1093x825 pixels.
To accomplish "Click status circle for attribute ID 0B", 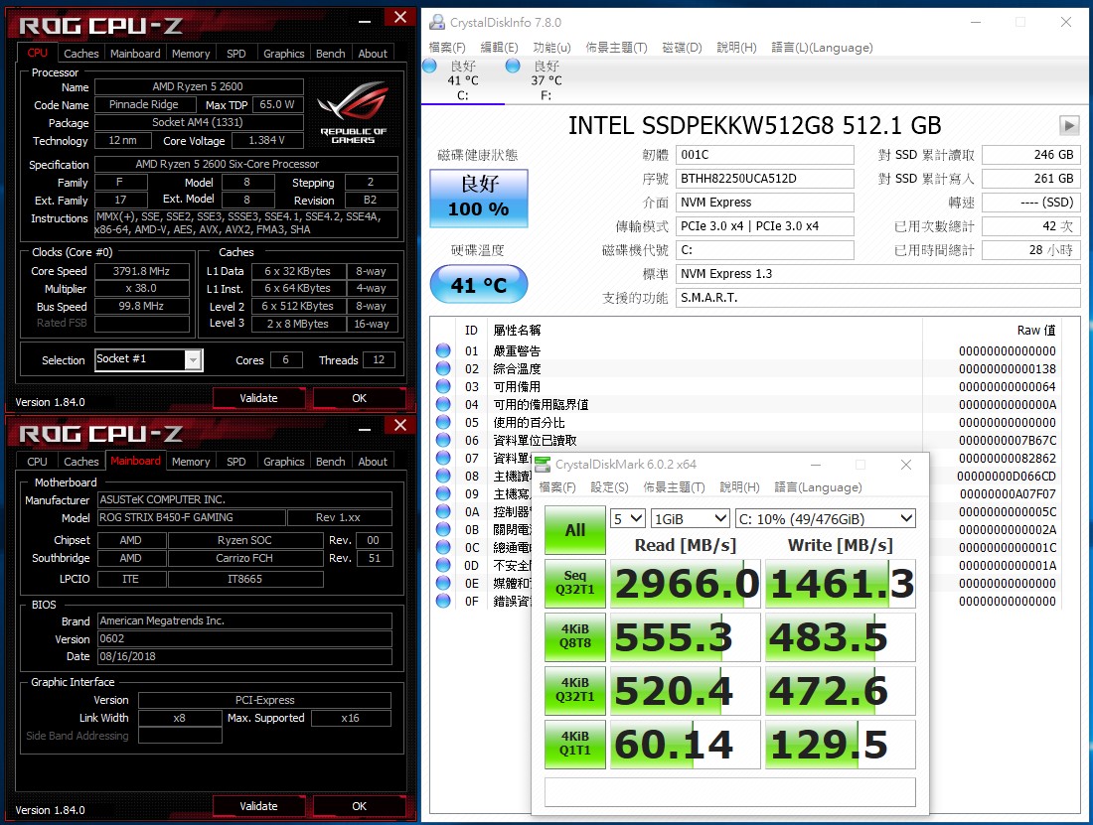I will click(443, 529).
